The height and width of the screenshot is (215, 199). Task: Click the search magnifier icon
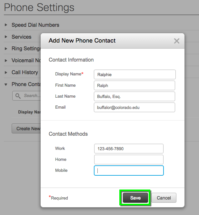point(18,96)
